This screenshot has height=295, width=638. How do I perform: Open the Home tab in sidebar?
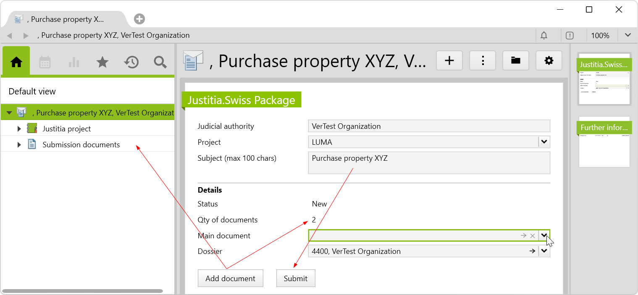click(16, 62)
